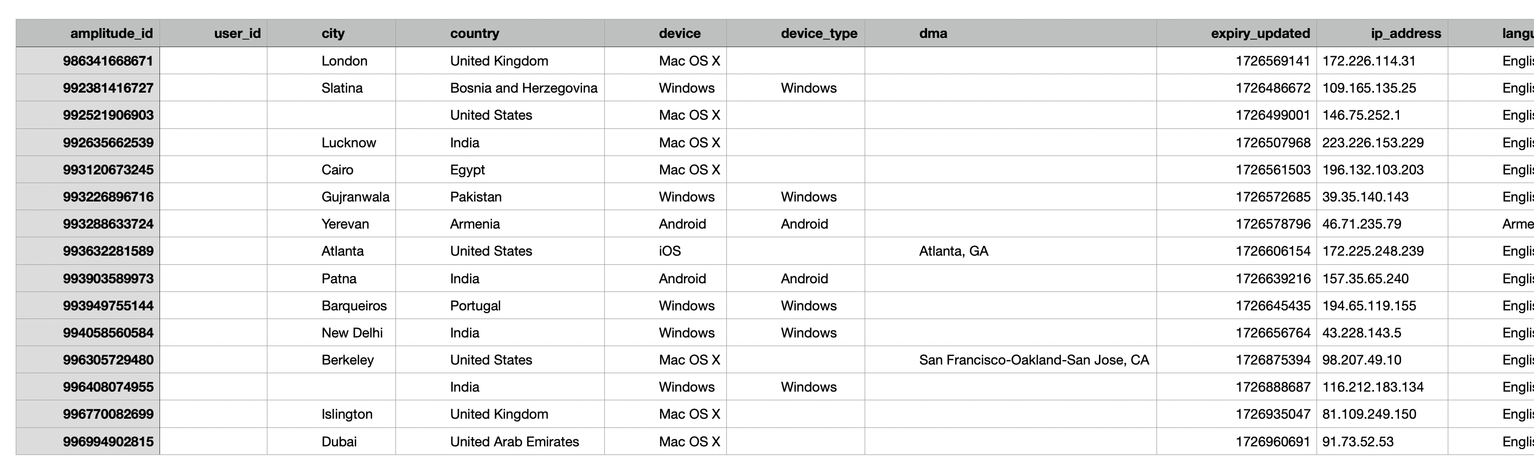This screenshot has height=468, width=1534.
Task: Select the empty user_id cell in London row
Action: 213,61
